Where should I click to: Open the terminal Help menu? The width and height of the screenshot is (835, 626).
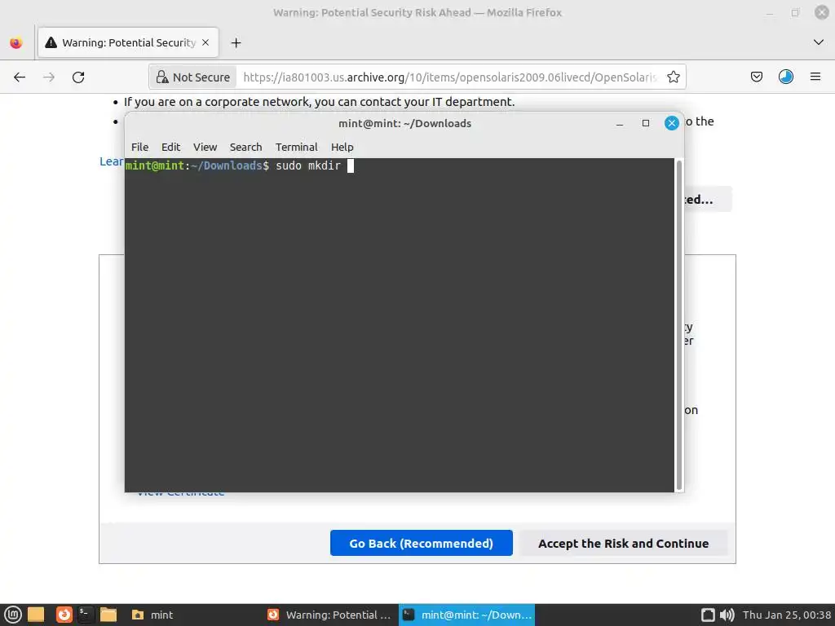pyautogui.click(x=342, y=147)
